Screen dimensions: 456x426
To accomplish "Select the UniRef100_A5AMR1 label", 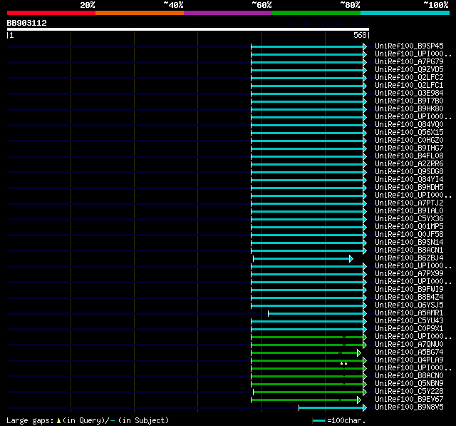I will coord(409,313).
